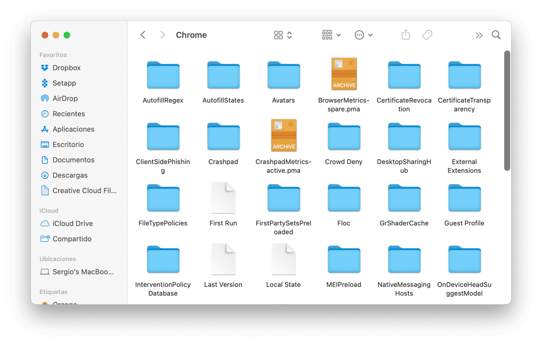This screenshot has height=345, width=542.
Task: Select the NativeMessagingHosts folder icon
Action: click(x=404, y=259)
